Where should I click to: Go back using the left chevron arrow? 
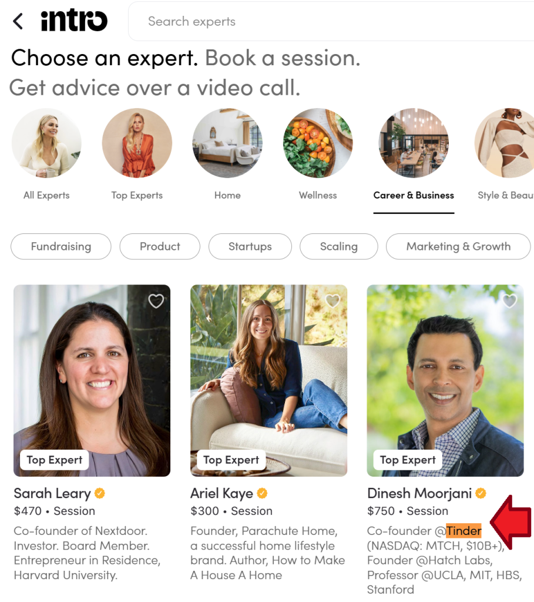click(18, 21)
